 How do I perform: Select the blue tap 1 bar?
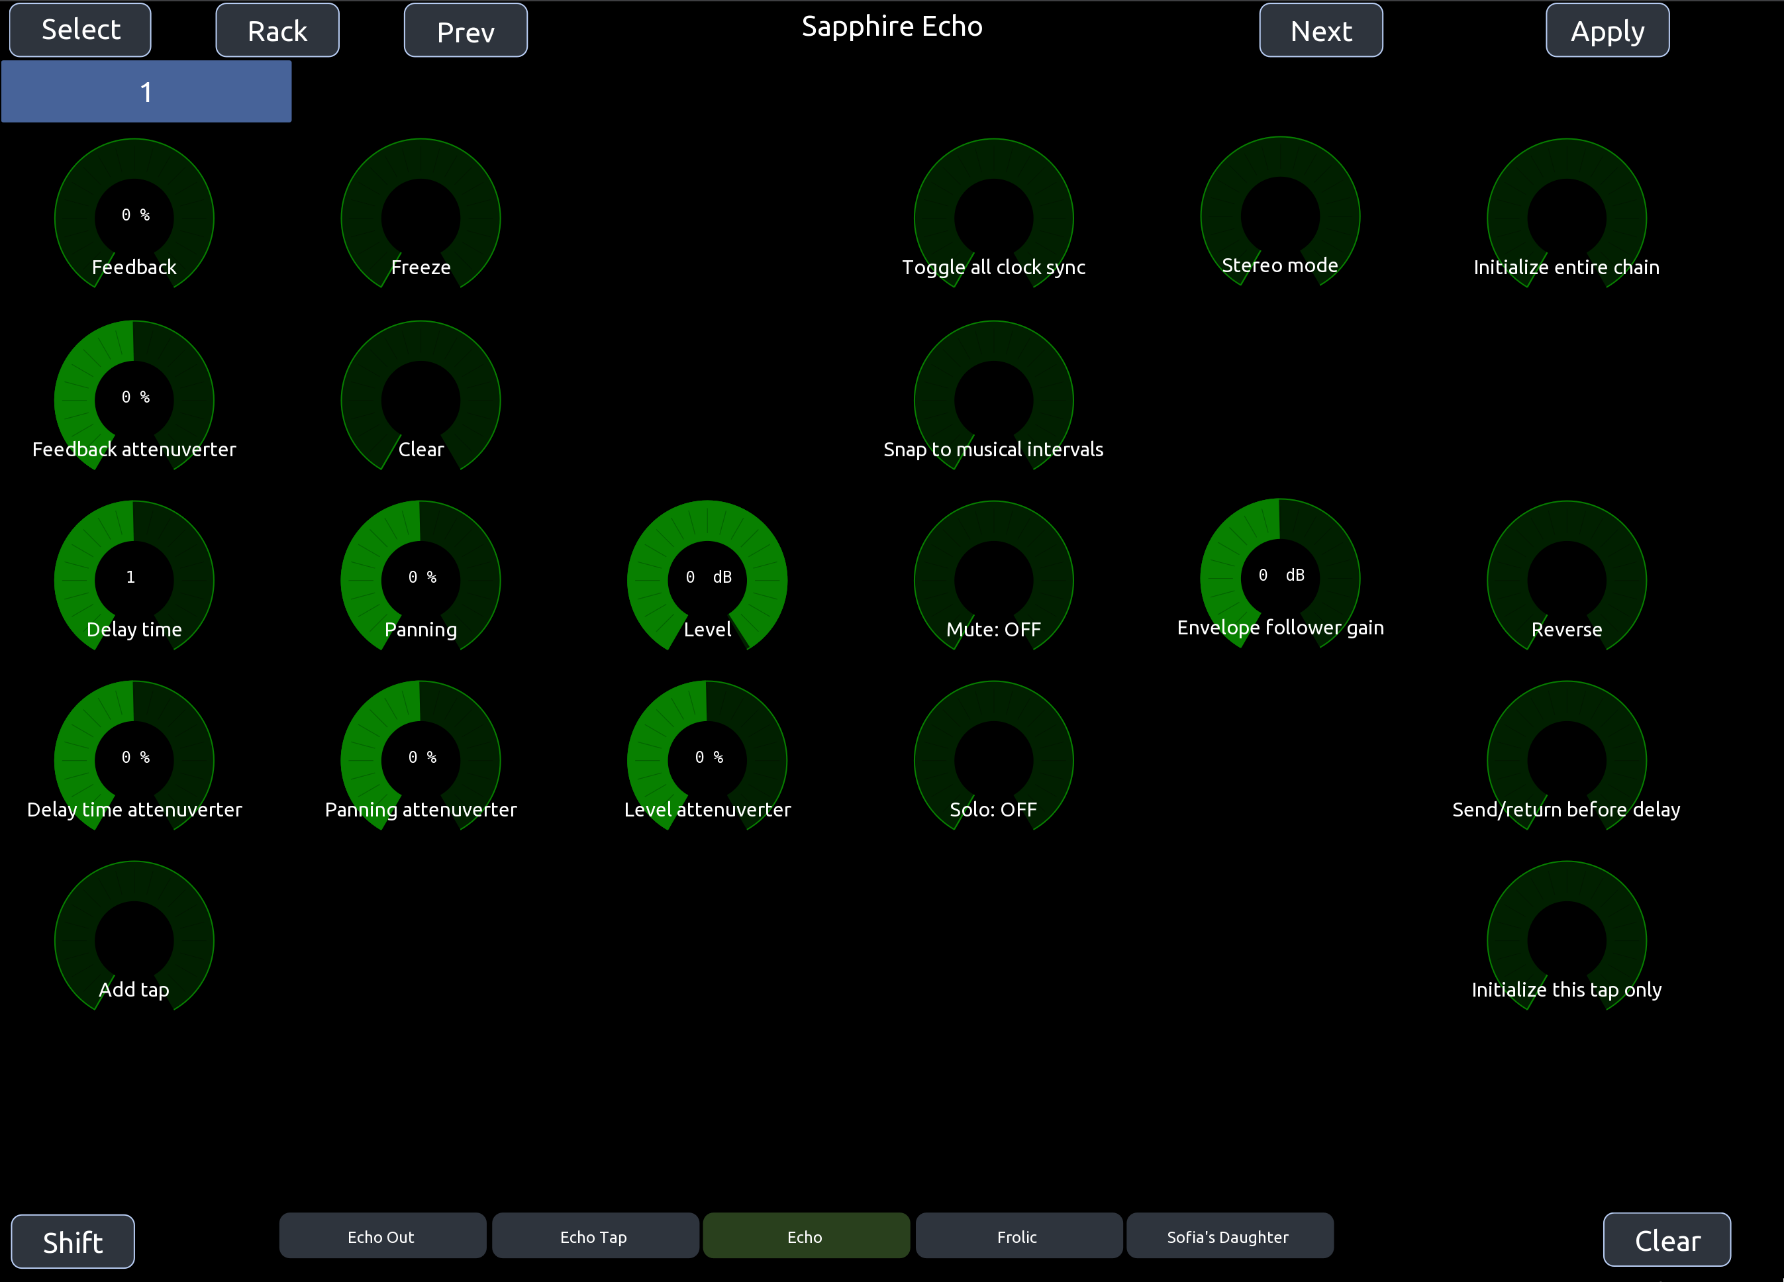point(146,92)
